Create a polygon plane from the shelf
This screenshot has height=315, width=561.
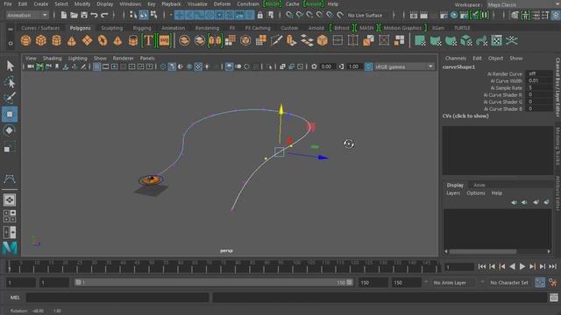pyautogui.click(x=88, y=41)
